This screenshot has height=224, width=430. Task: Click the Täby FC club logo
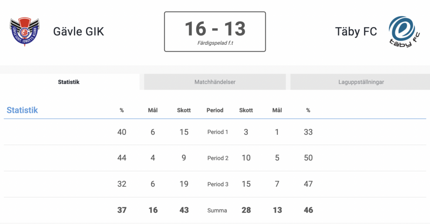coord(404,31)
